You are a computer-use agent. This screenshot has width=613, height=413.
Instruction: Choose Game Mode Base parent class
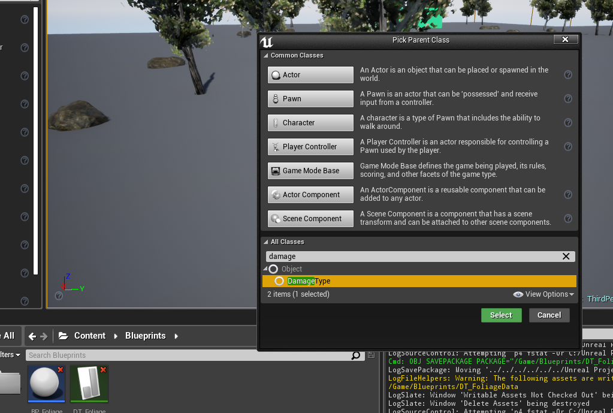click(310, 170)
